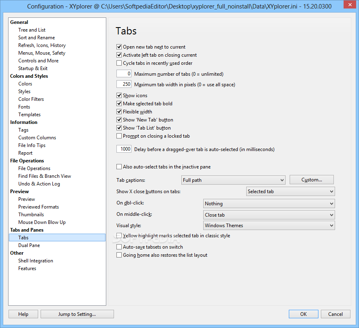
Task: Select the highlighted 'Tabs' sub-item in the list
Action: pos(57,237)
